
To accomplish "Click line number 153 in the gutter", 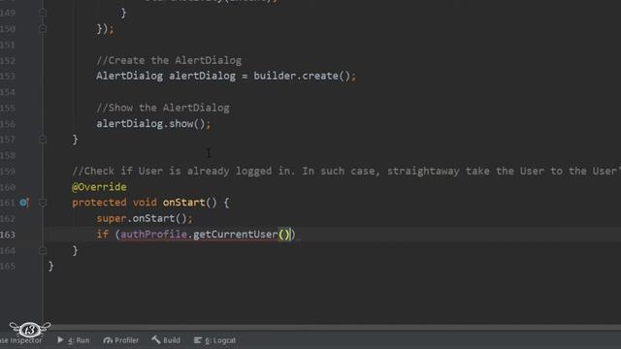I will [x=8, y=76].
